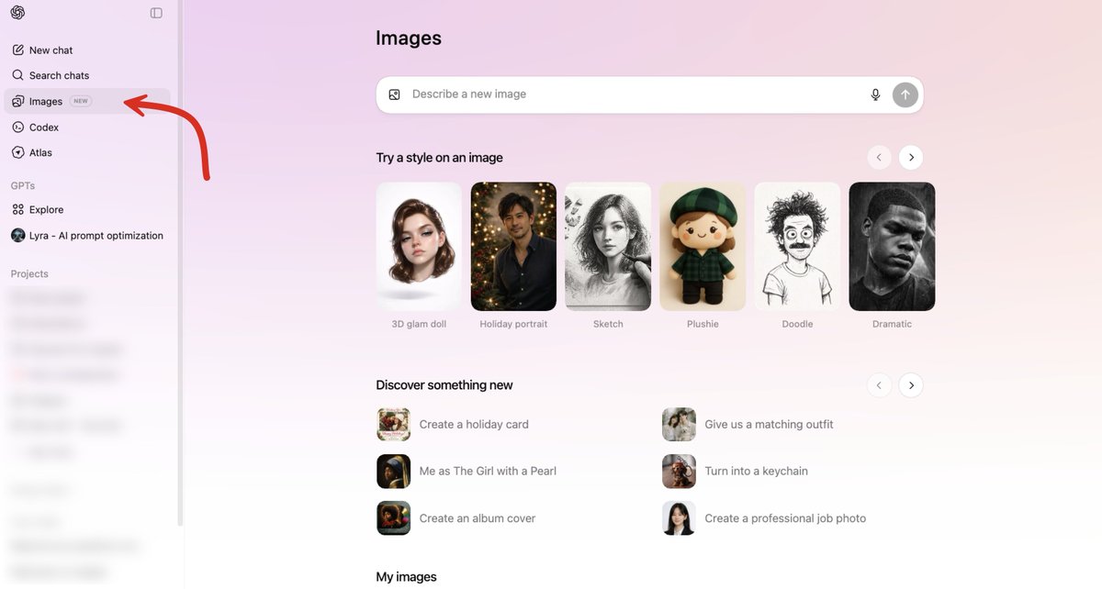This screenshot has height=589, width=1102.
Task: Click the Search chats magnifier icon
Action: [x=18, y=75]
